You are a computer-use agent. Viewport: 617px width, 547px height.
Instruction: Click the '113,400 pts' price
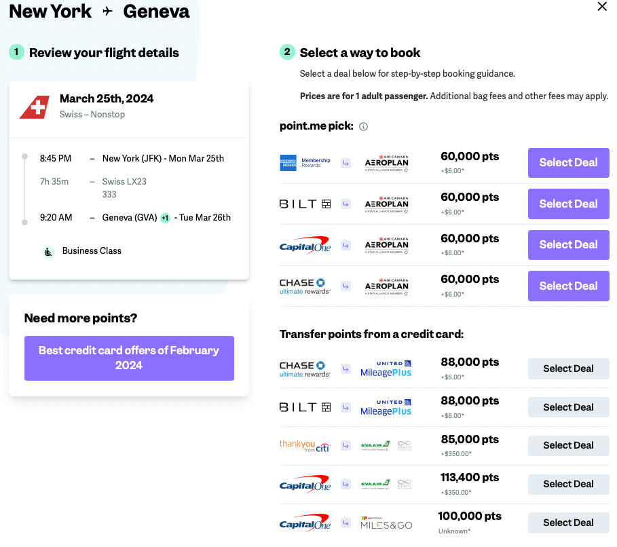[x=470, y=478]
